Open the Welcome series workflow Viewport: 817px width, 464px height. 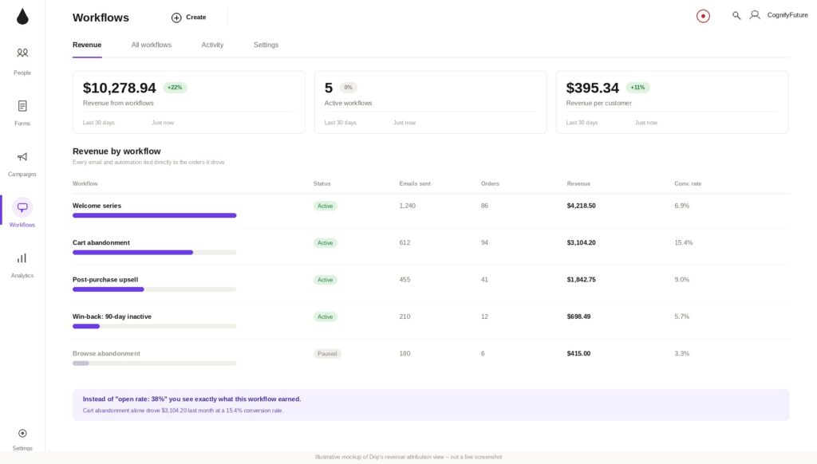pos(97,206)
